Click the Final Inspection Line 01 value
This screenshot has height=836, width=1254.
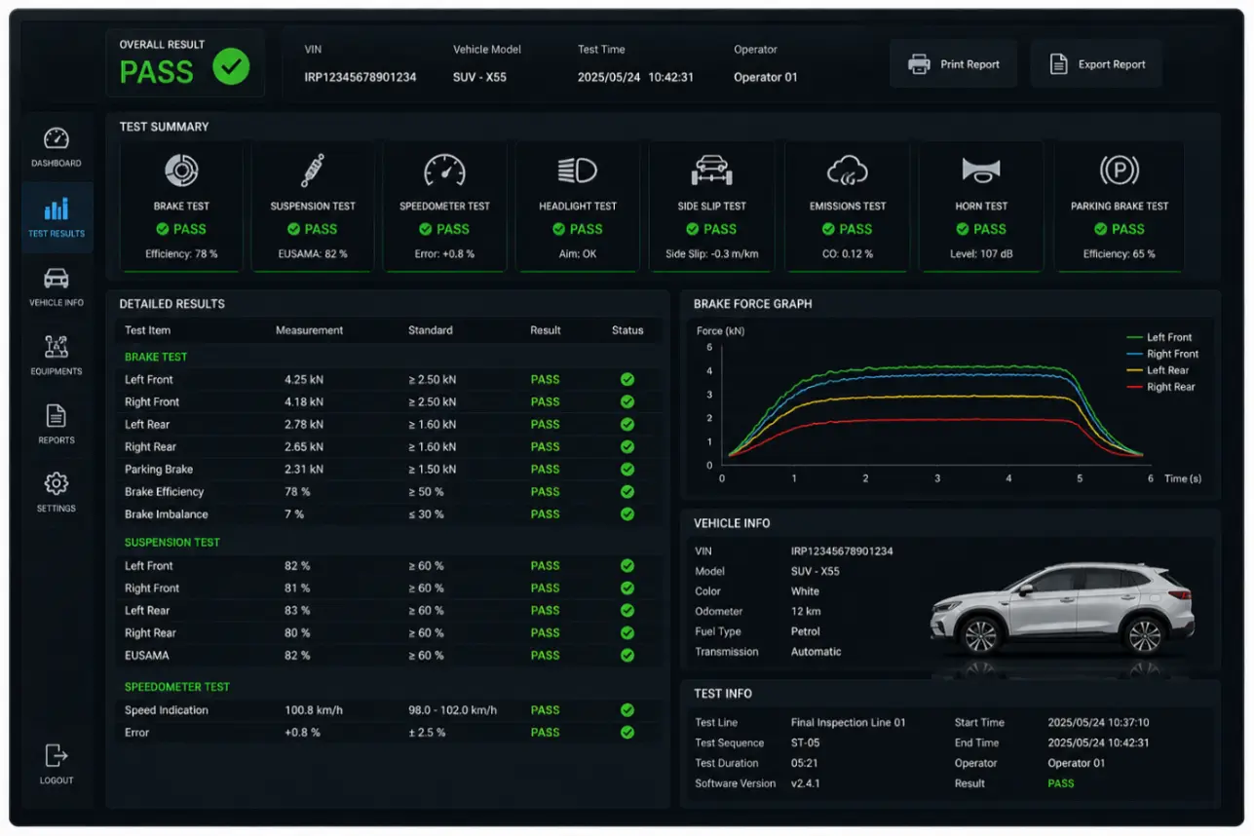[x=849, y=723]
